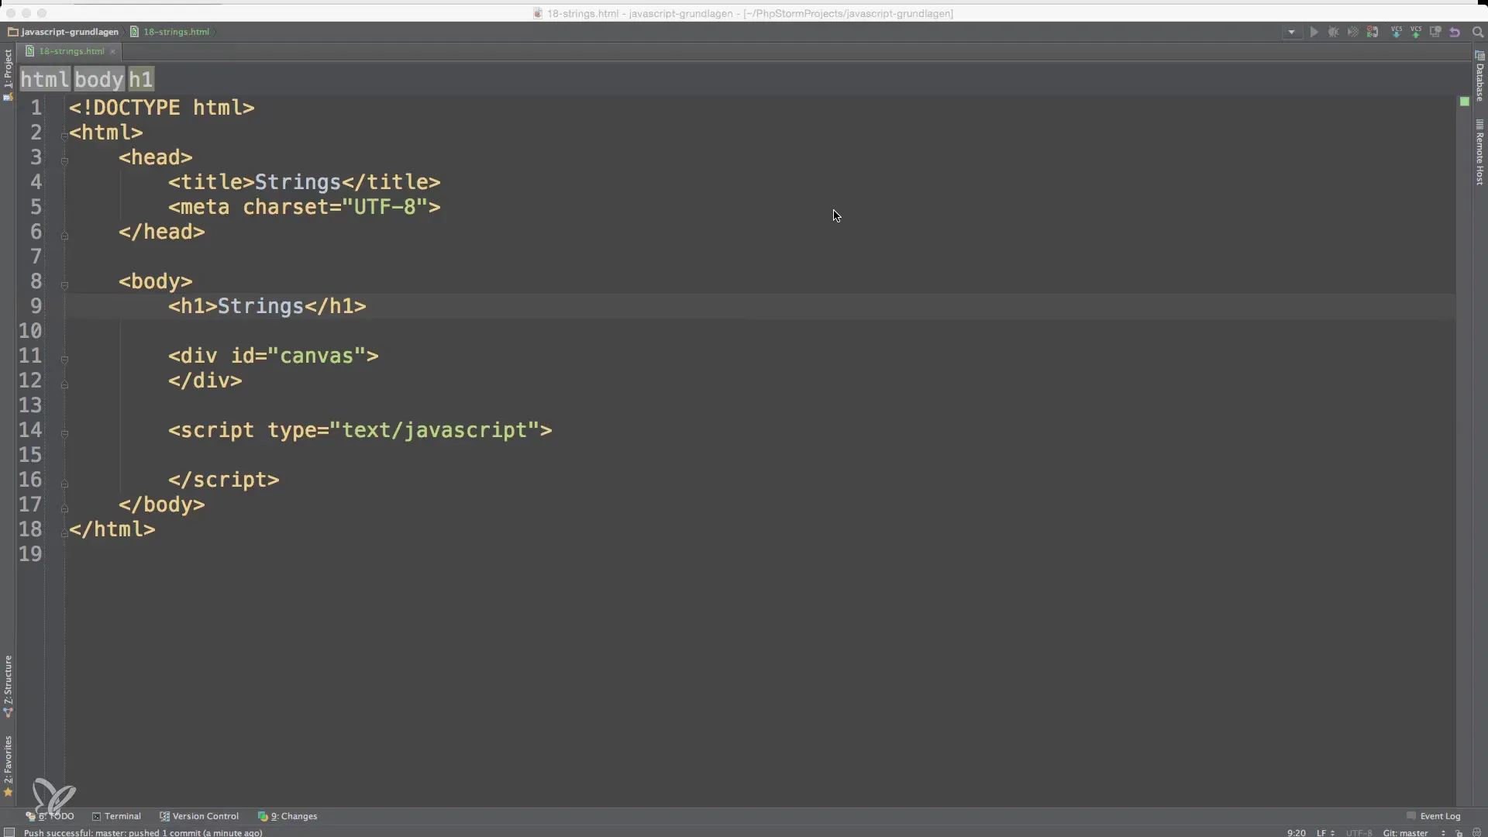
Task: Place cursor on div id canvas line
Action: 273,356
